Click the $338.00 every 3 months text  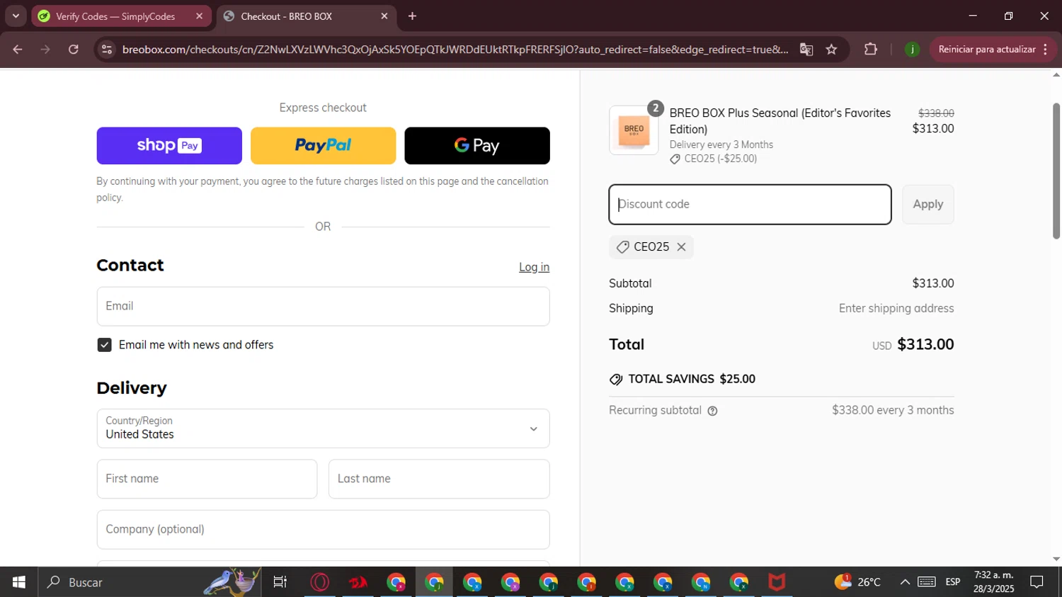(x=893, y=411)
